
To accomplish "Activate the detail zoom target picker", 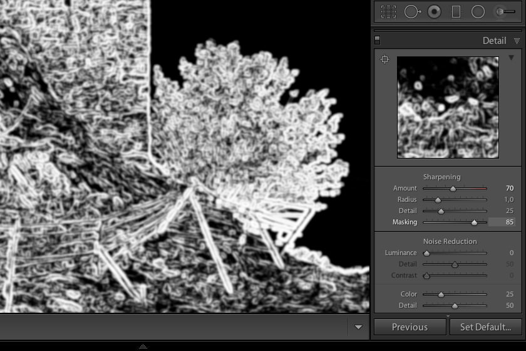I will coord(384,60).
